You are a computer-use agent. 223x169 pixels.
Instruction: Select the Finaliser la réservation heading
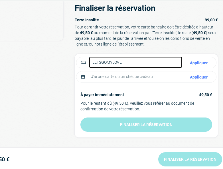pyautogui.click(x=115, y=8)
